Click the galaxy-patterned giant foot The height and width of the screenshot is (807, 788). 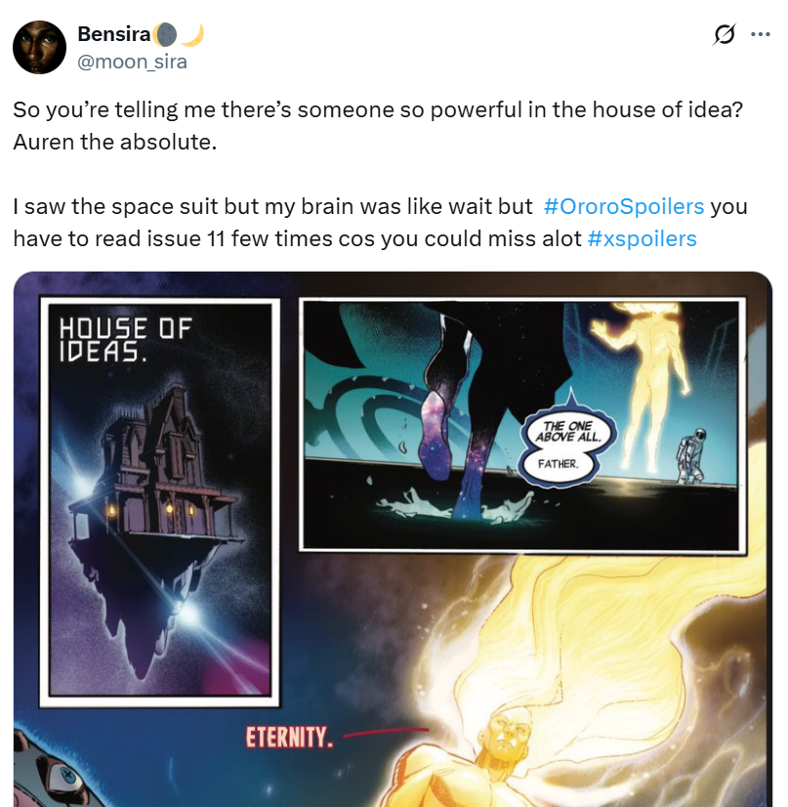point(437,437)
